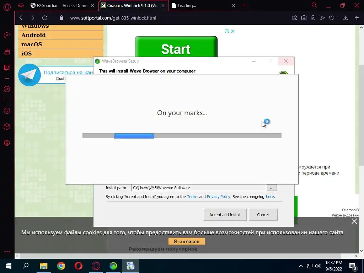Select iOS in the platform menu
The height and width of the screenshot is (273, 364).
(61, 54)
